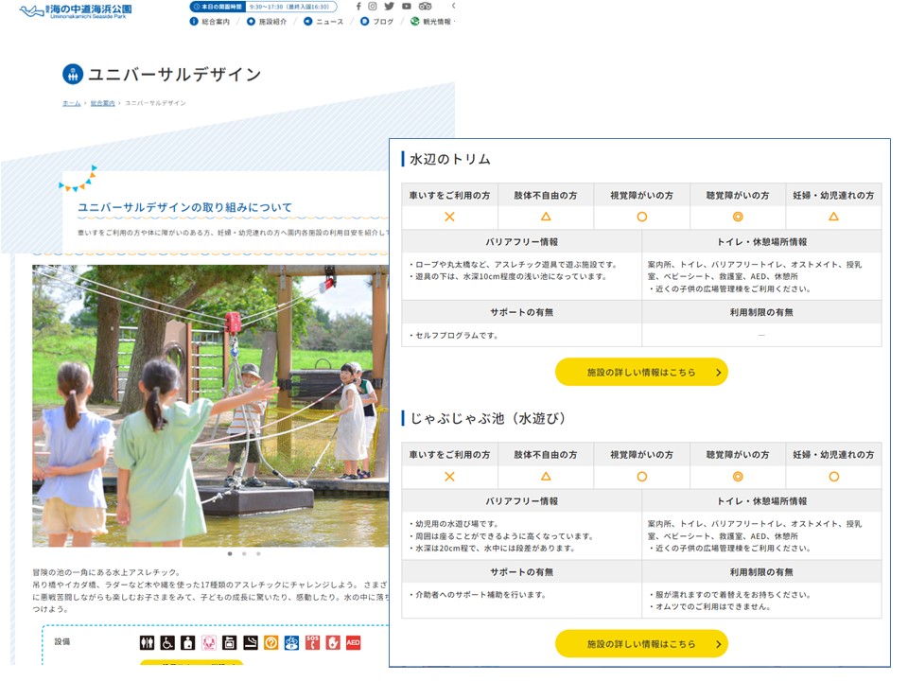Open the park's YouTube icon
Image resolution: width=908 pixels, height=681 pixels.
[x=407, y=7]
